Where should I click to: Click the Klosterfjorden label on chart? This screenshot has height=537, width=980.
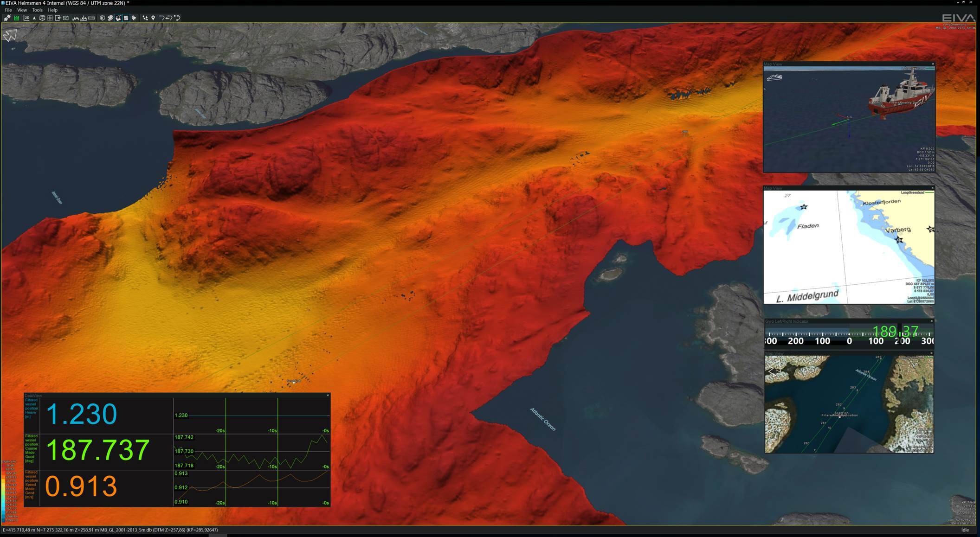pyautogui.click(x=882, y=202)
